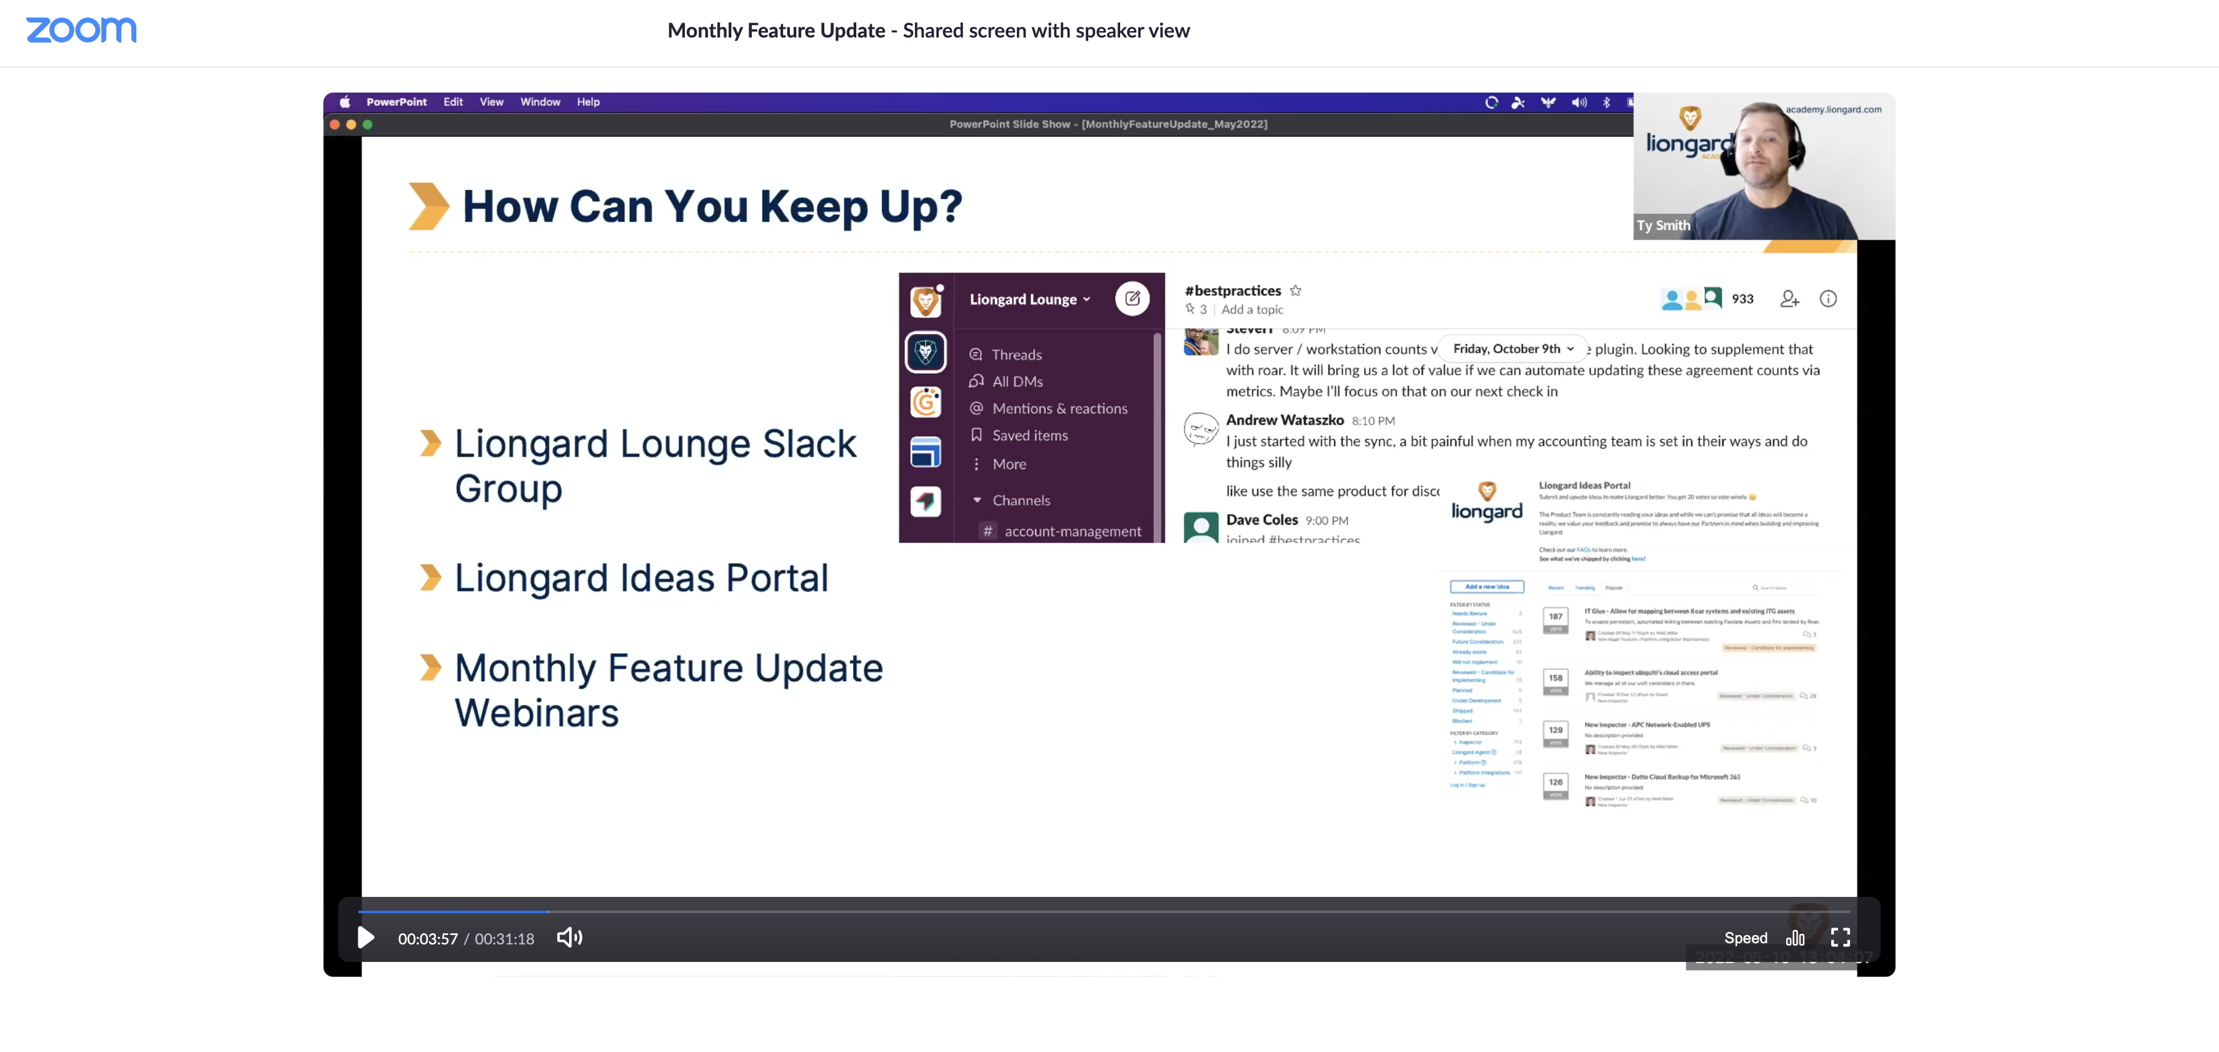The height and width of the screenshot is (1052, 2219).
Task: Click Ty Smith speaker video thumbnail
Action: pos(1763,166)
